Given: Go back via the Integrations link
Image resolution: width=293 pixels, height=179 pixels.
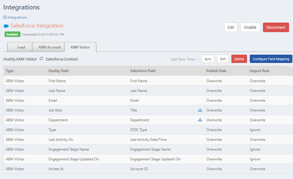Looking at the screenshot, I should [x=17, y=17].
